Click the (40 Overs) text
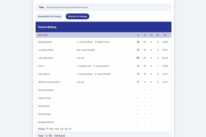Viewport: 206px width, 137px height. click(x=60, y=136)
